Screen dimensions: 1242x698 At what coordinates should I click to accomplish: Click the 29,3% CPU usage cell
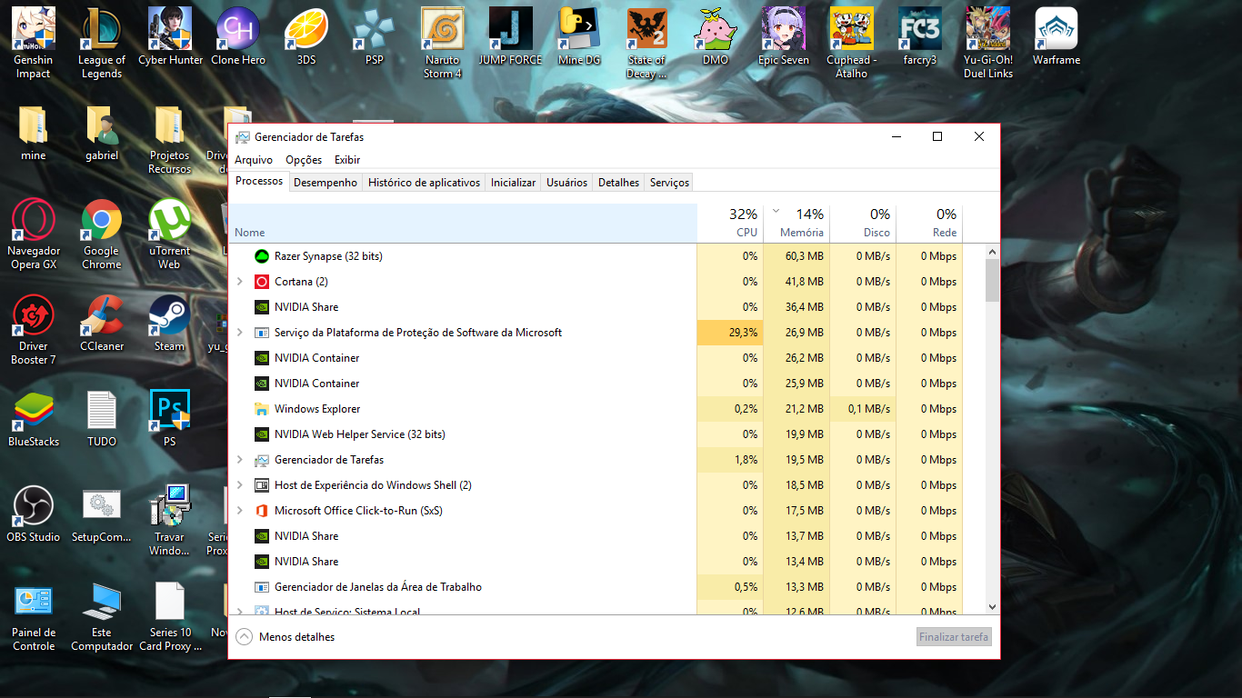[x=730, y=333]
